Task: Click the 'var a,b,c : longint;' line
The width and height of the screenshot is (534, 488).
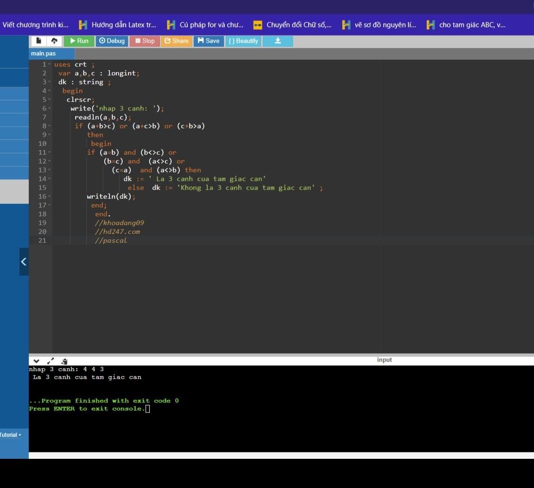Action: (99, 73)
